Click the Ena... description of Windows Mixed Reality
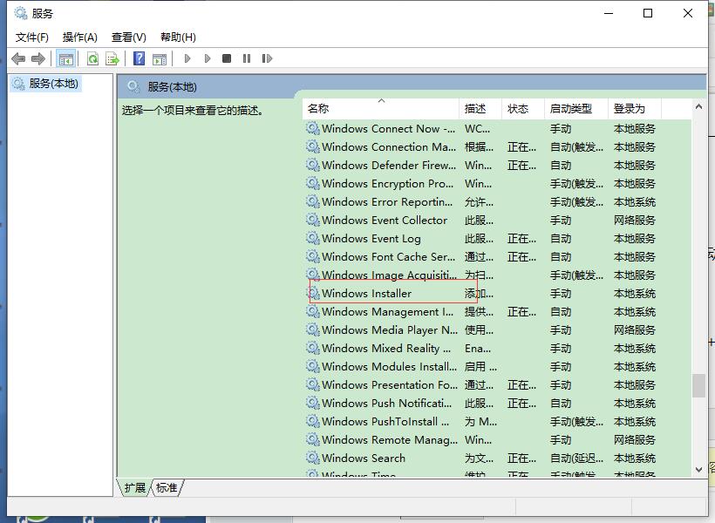 pos(478,349)
